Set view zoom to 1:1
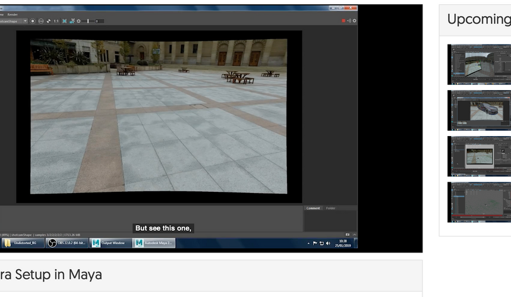511x297 pixels. tap(56, 21)
